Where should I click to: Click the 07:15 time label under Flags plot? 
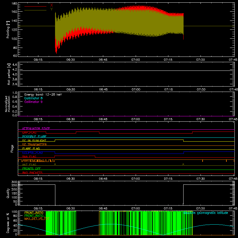168,179
